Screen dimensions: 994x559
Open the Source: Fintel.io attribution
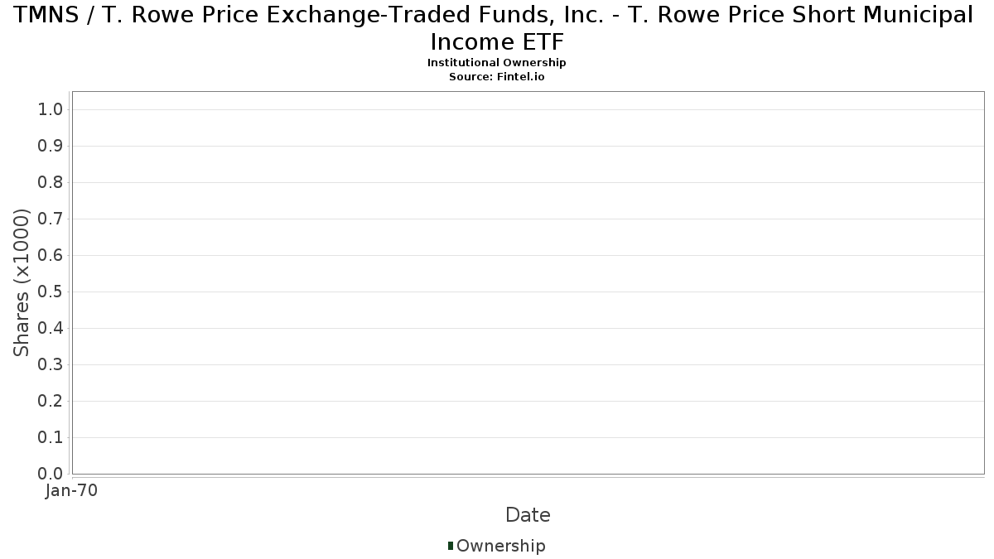coord(496,76)
